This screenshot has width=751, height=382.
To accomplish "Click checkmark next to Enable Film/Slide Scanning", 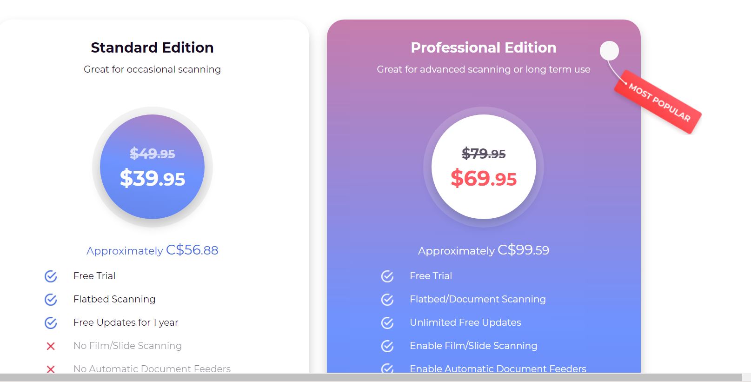I will [387, 346].
